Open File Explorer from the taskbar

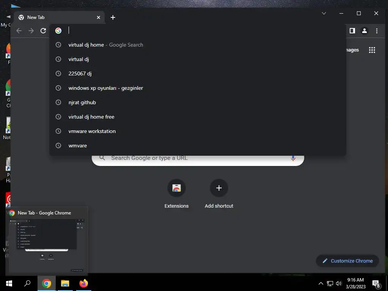click(65, 283)
